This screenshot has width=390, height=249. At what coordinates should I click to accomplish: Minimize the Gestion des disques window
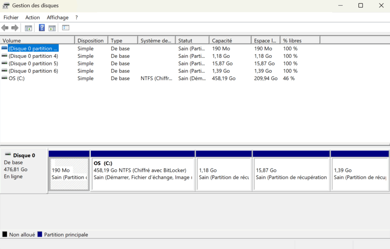[340, 5]
